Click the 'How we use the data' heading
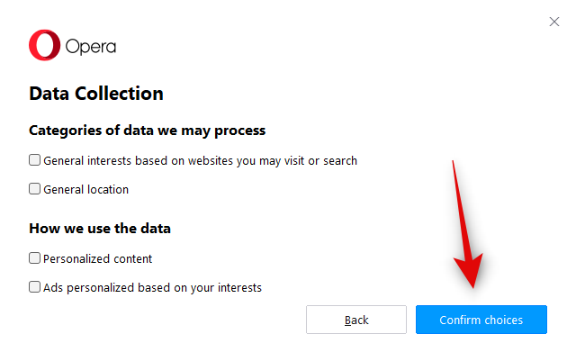This screenshot has width=576, height=361. 100,228
